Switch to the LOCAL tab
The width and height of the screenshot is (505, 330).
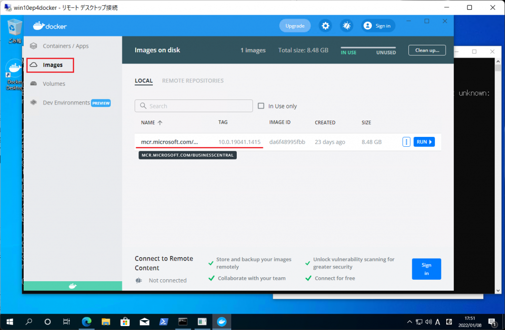[x=144, y=81]
